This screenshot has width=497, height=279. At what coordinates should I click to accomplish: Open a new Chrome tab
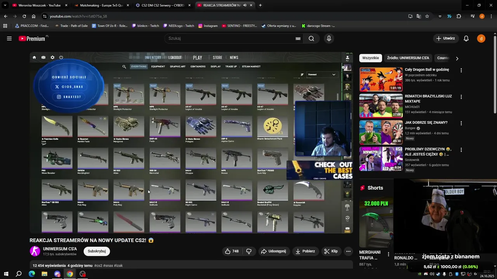[260, 5]
